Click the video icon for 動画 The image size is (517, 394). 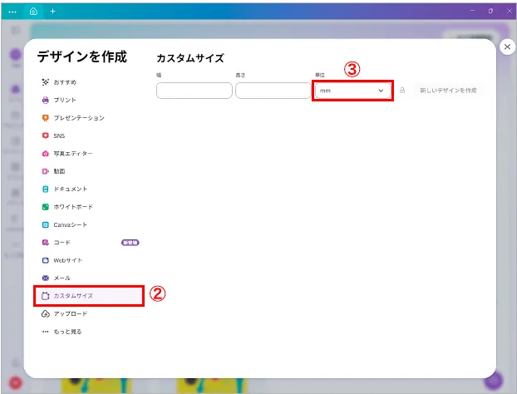pos(46,171)
